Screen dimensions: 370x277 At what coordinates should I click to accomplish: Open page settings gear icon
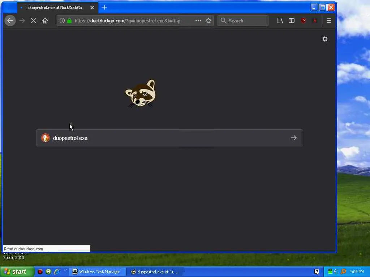click(x=325, y=39)
